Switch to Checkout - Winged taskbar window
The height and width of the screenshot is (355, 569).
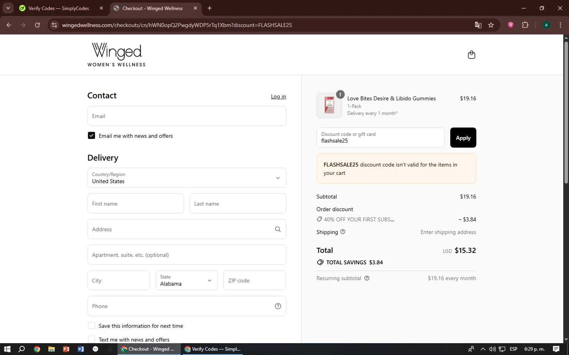[148, 349]
